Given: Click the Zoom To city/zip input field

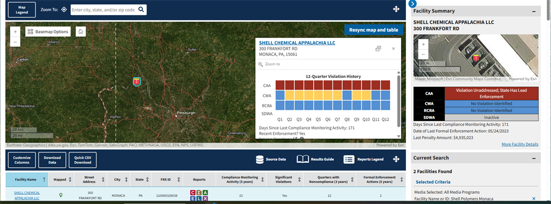Looking at the screenshot, I should [104, 10].
